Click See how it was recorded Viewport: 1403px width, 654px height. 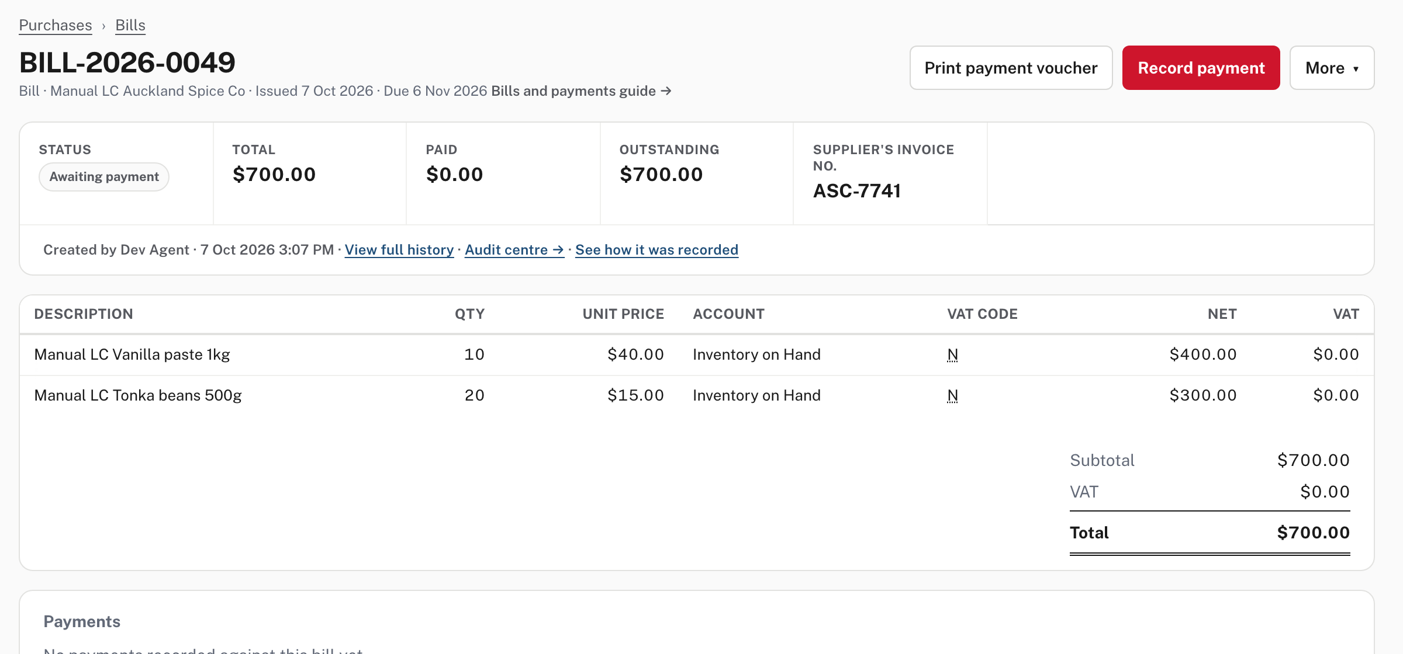pos(656,250)
